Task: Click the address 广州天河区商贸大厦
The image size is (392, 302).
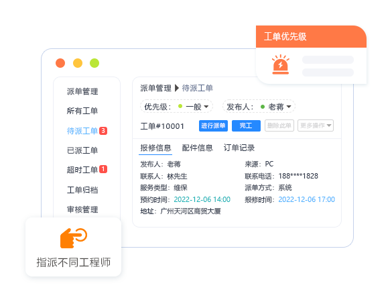Action: coord(190,211)
